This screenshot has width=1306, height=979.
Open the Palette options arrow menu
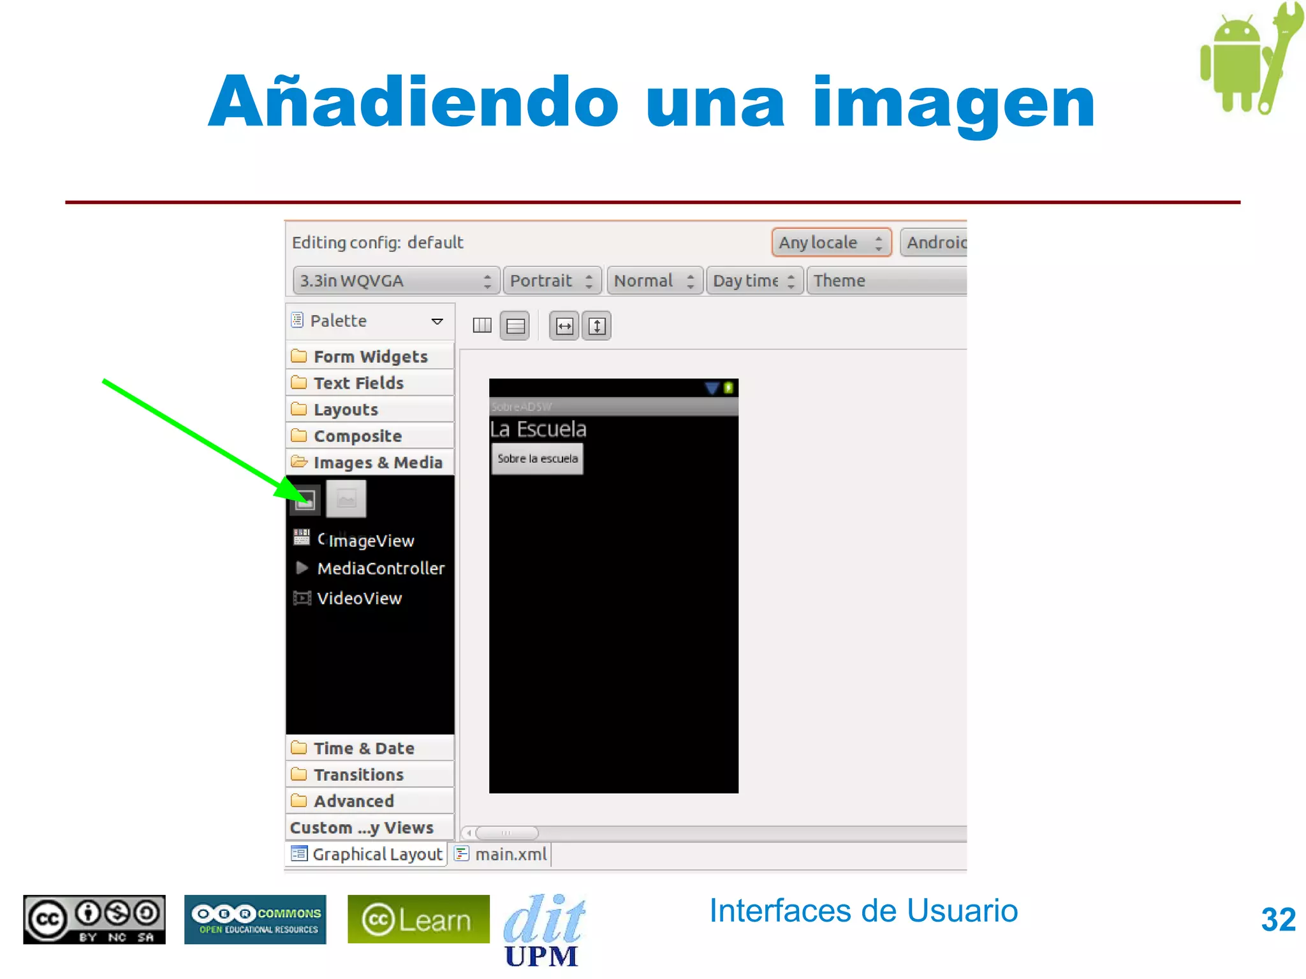click(437, 321)
